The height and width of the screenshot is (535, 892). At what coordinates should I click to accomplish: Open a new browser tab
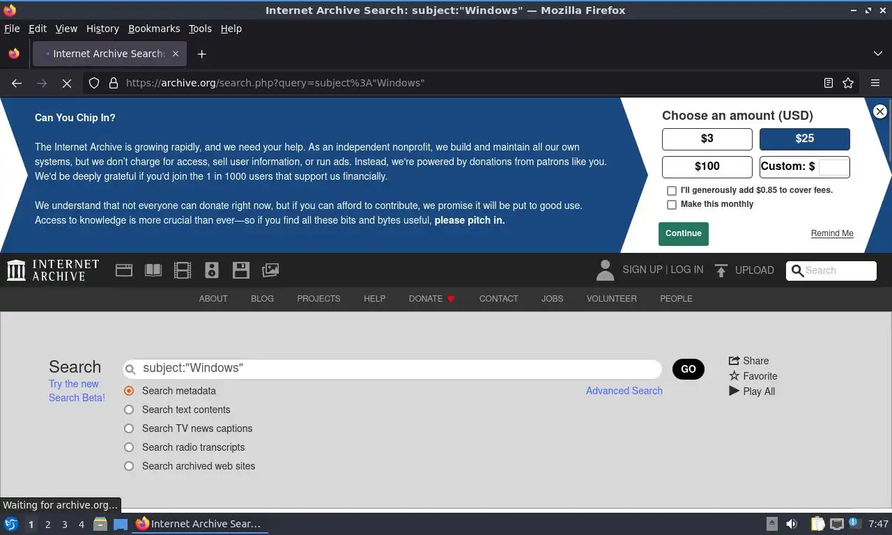[x=201, y=54]
